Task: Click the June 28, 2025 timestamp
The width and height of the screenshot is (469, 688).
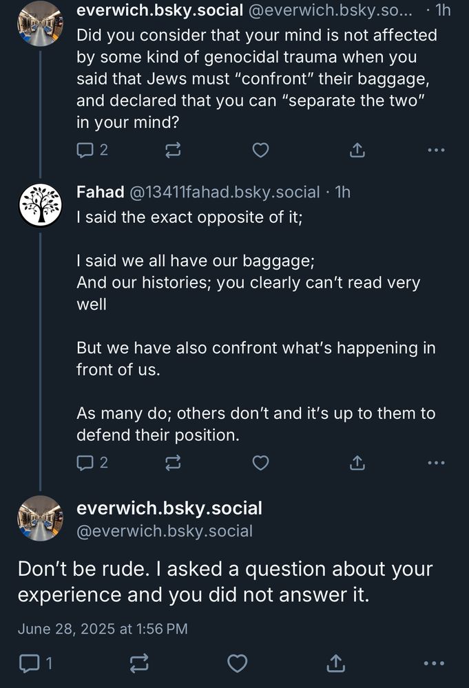Action: [103, 628]
